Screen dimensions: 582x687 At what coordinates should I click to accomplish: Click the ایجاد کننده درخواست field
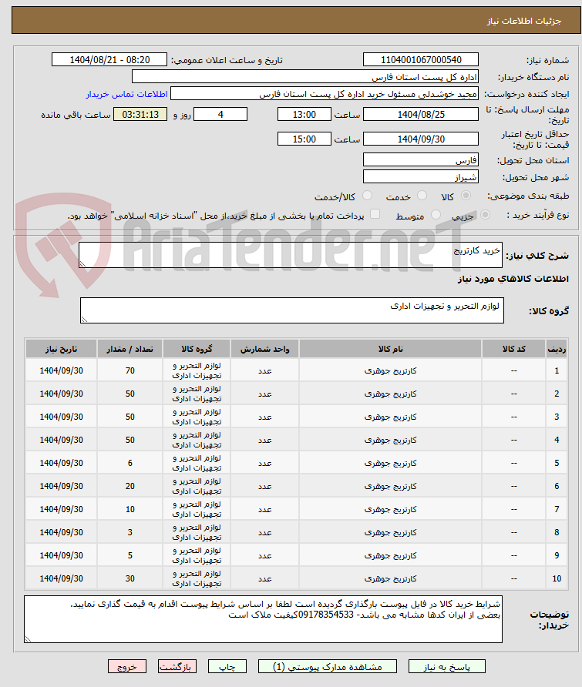click(x=324, y=94)
